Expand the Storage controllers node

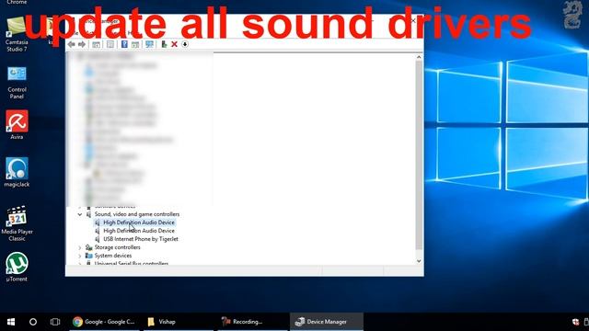pos(80,247)
